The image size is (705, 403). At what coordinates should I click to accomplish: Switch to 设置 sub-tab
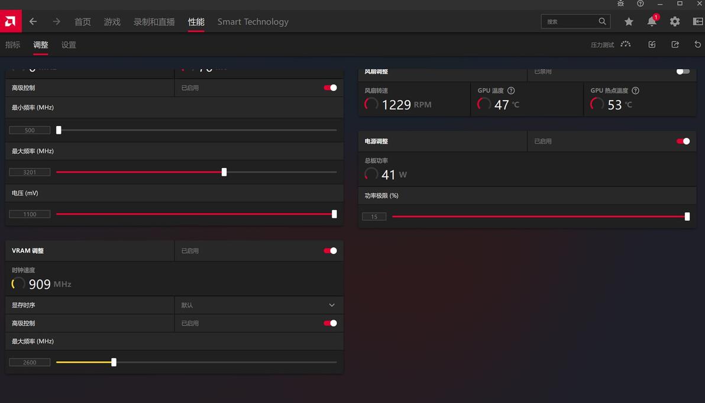pos(69,44)
